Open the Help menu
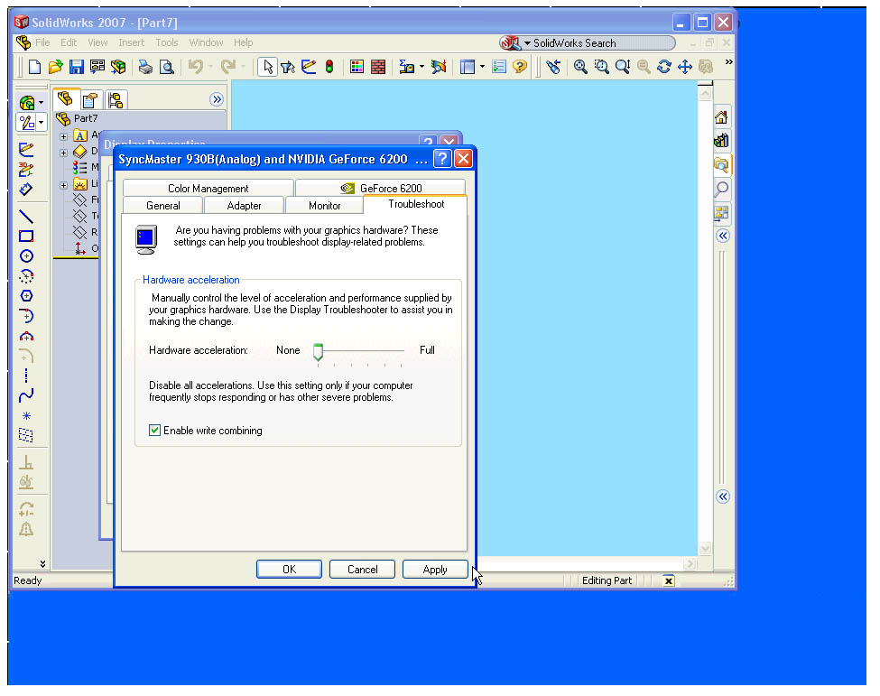 (243, 42)
